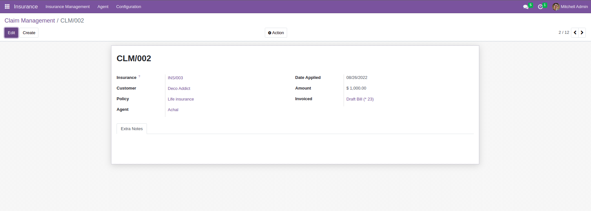Image resolution: width=591 pixels, height=211 pixels.
Task: Click the Edit button
Action: pos(11,33)
